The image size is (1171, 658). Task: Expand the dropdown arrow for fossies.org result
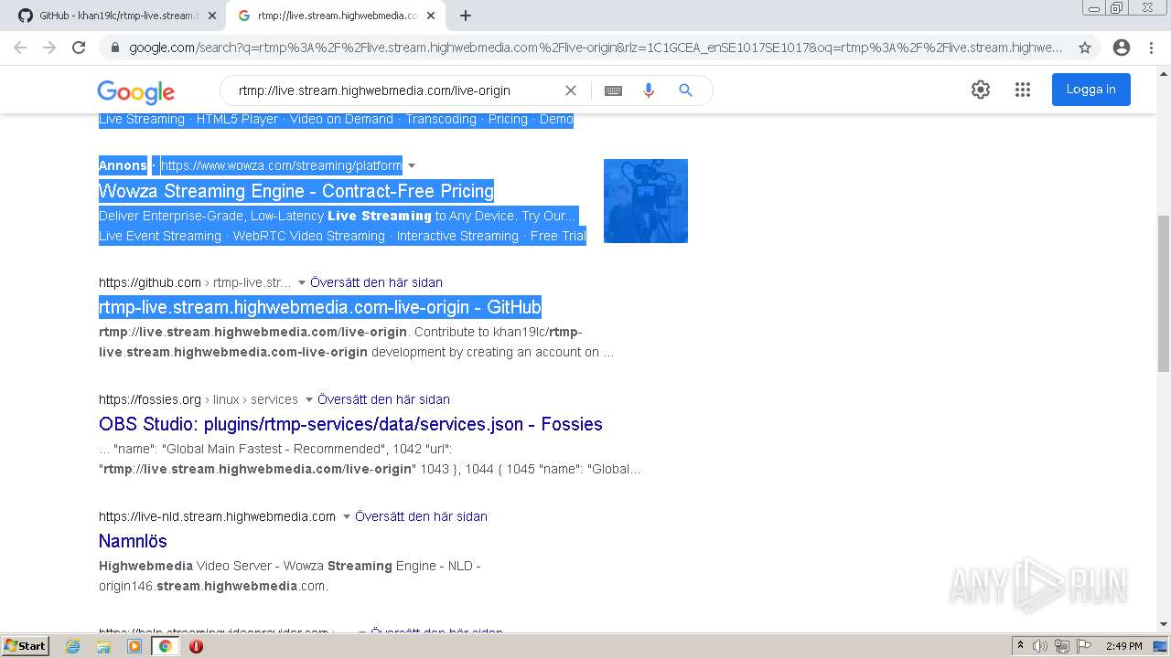(x=309, y=399)
